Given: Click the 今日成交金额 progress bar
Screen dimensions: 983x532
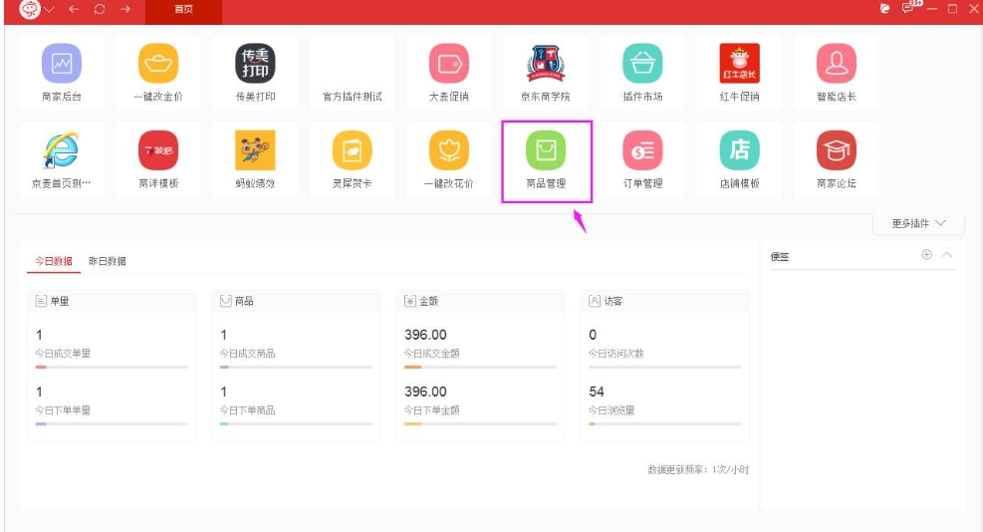Looking at the screenshot, I should coord(480,367).
